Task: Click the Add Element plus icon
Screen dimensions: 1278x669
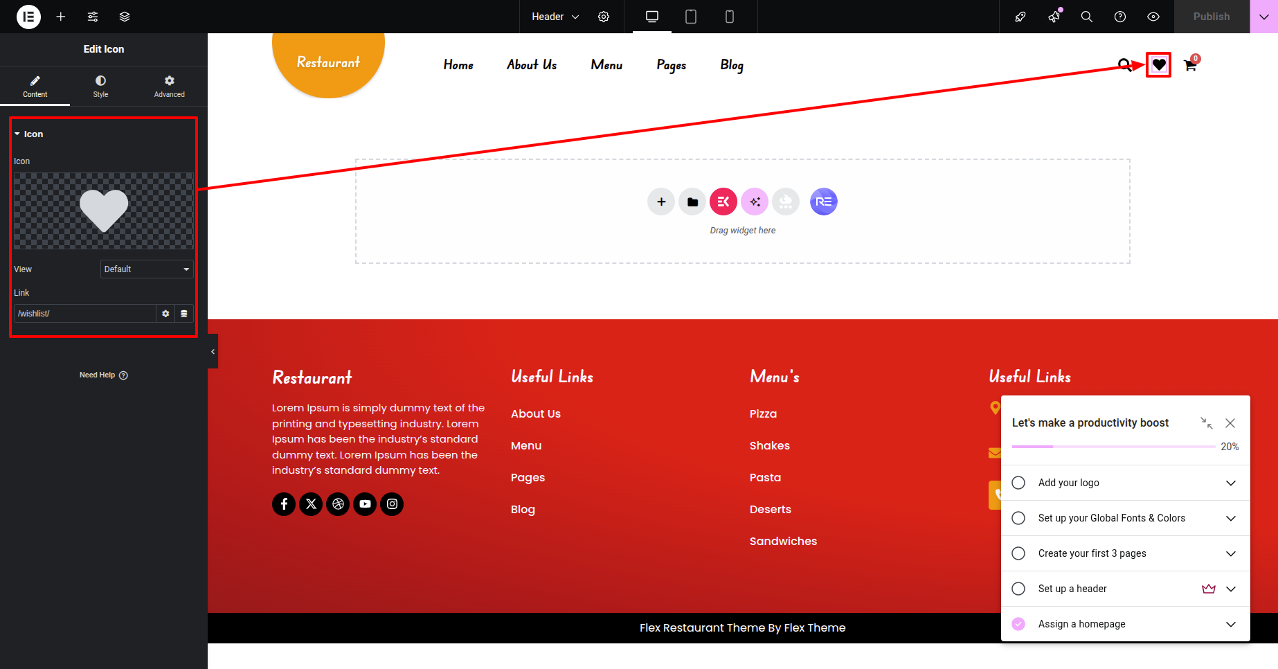Action: point(61,17)
